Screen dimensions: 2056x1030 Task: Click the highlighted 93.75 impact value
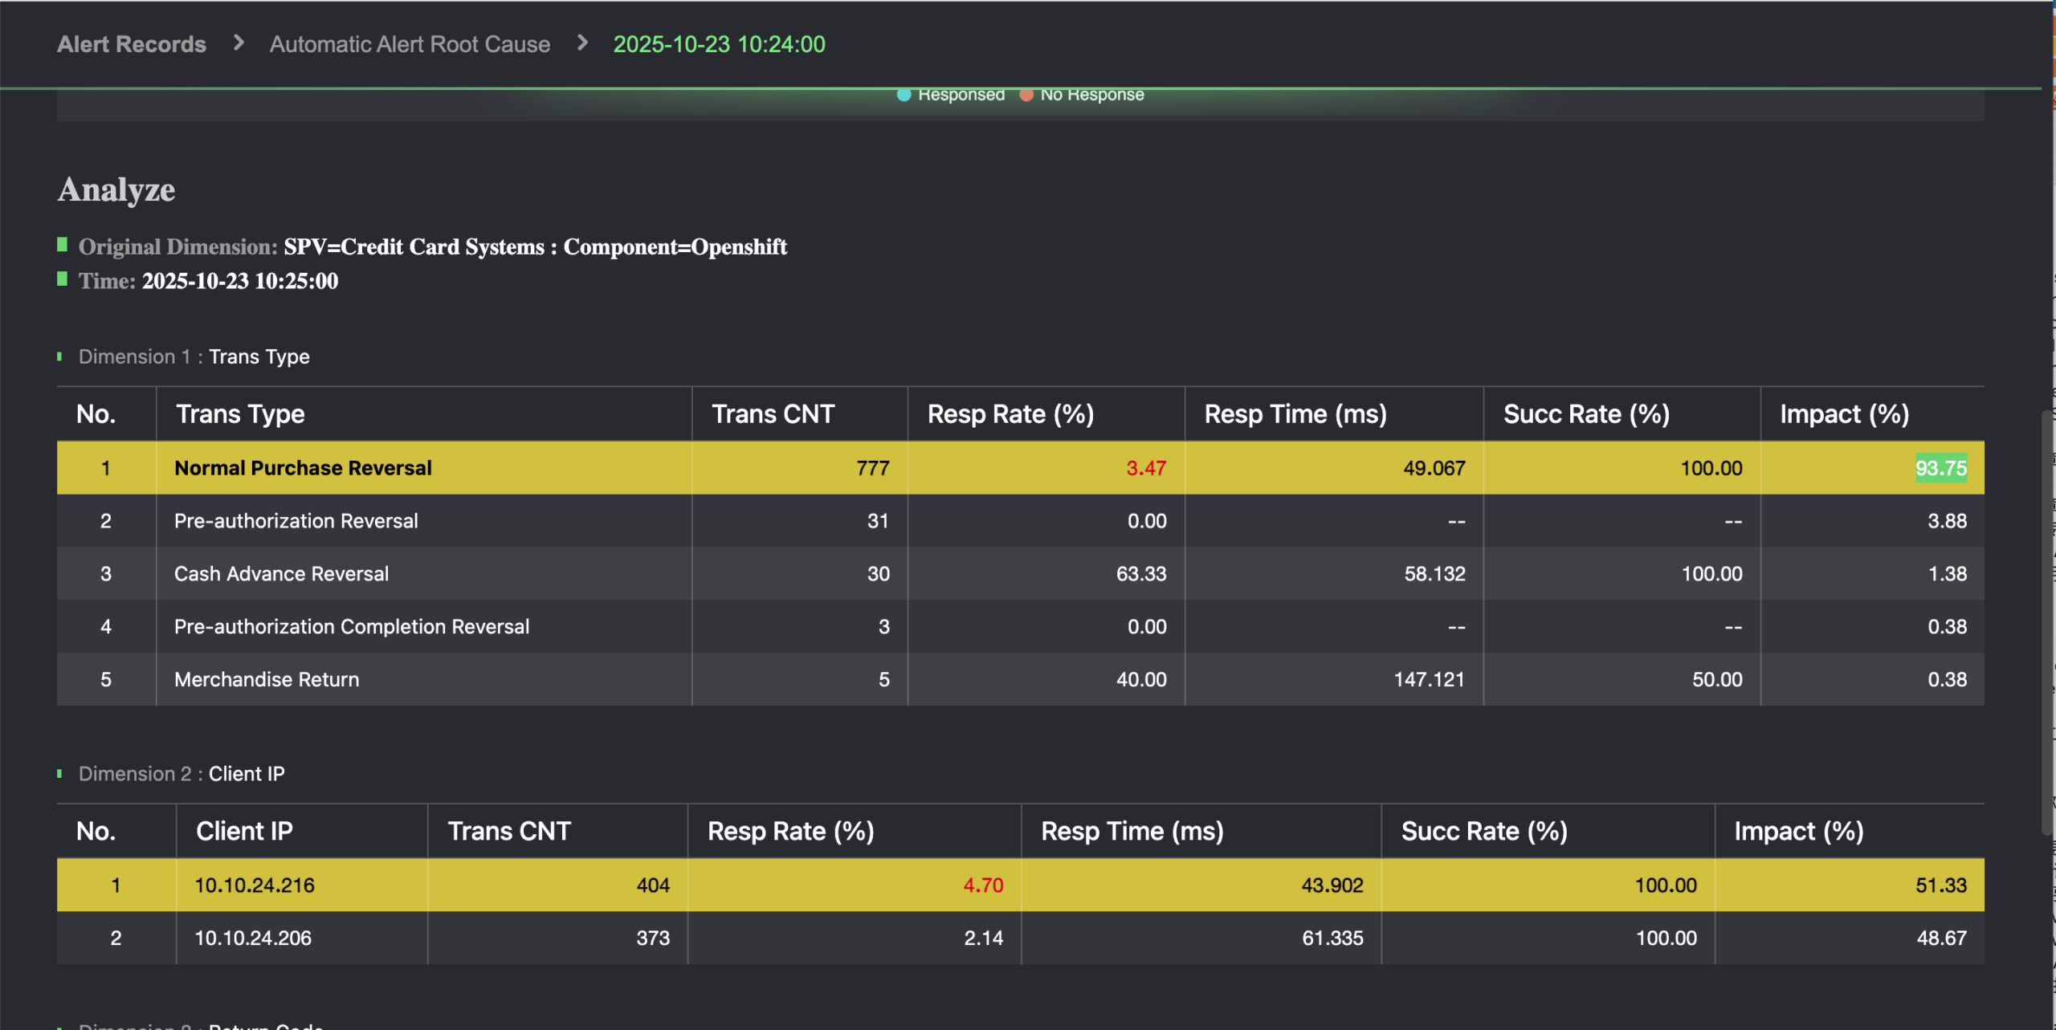coord(1940,468)
